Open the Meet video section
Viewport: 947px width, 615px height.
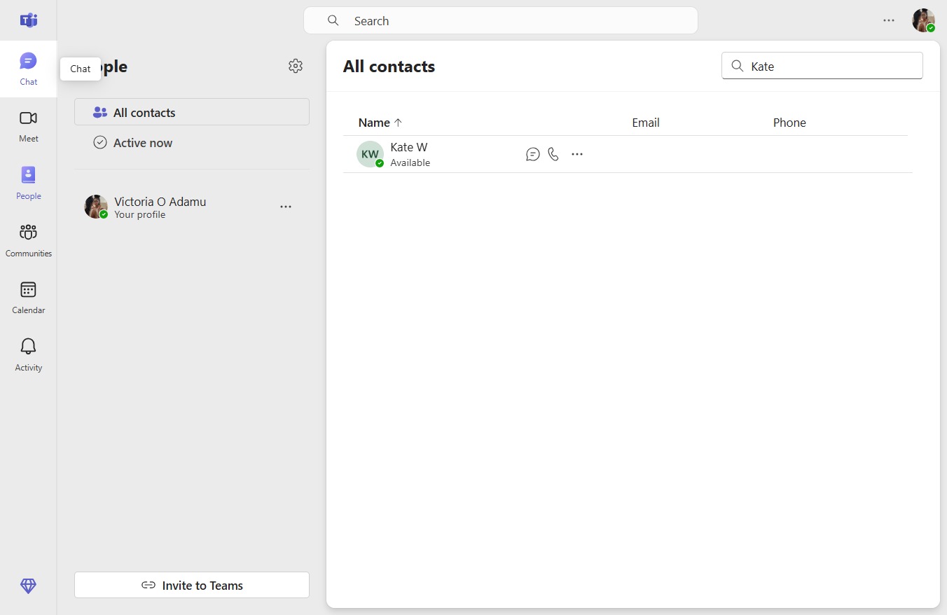28,126
